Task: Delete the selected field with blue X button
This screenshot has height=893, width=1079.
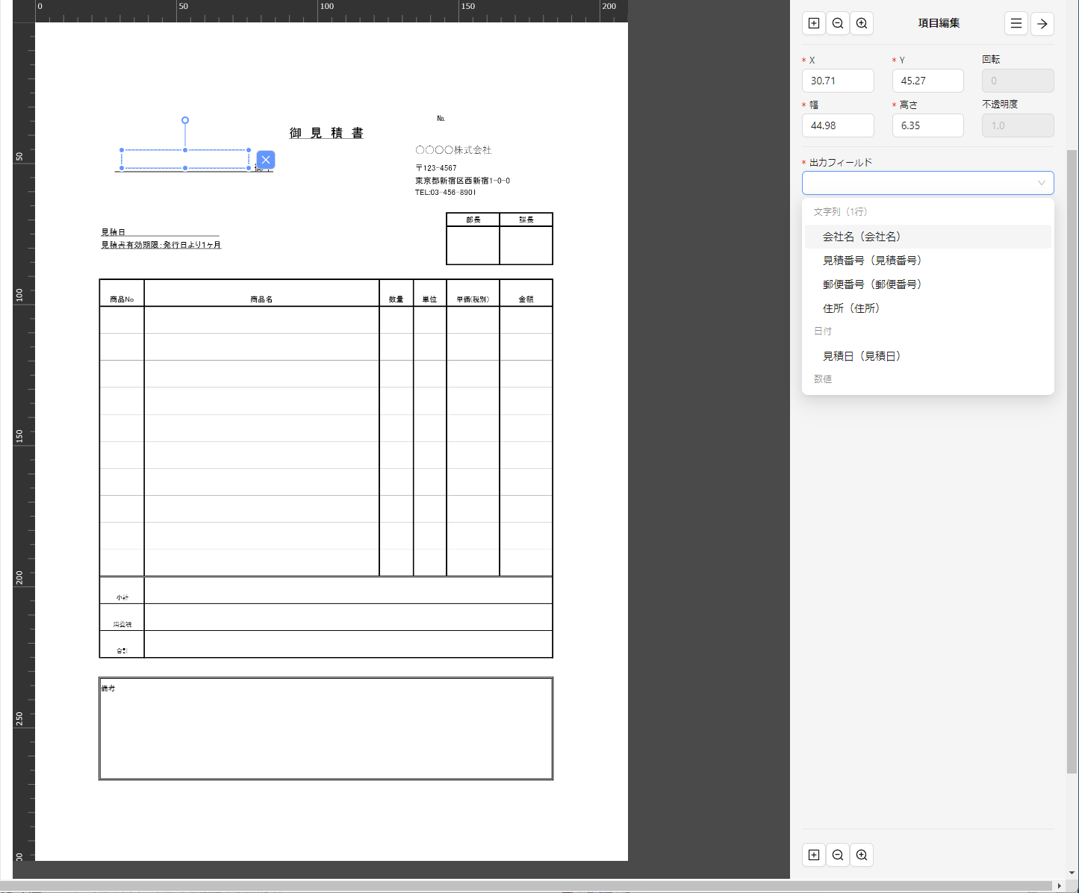Action: [x=266, y=160]
